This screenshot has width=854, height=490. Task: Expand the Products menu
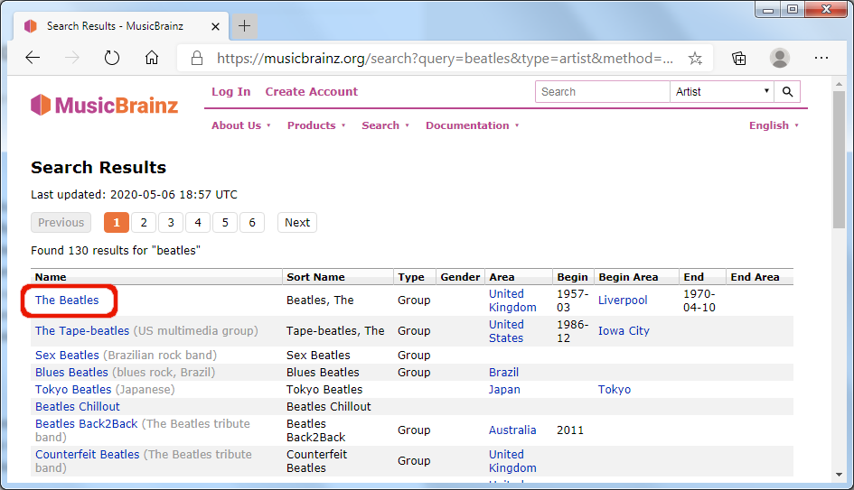[x=316, y=125]
